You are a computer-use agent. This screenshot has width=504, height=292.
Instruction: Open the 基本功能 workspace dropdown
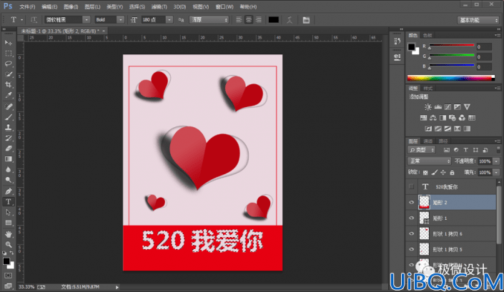(478, 20)
